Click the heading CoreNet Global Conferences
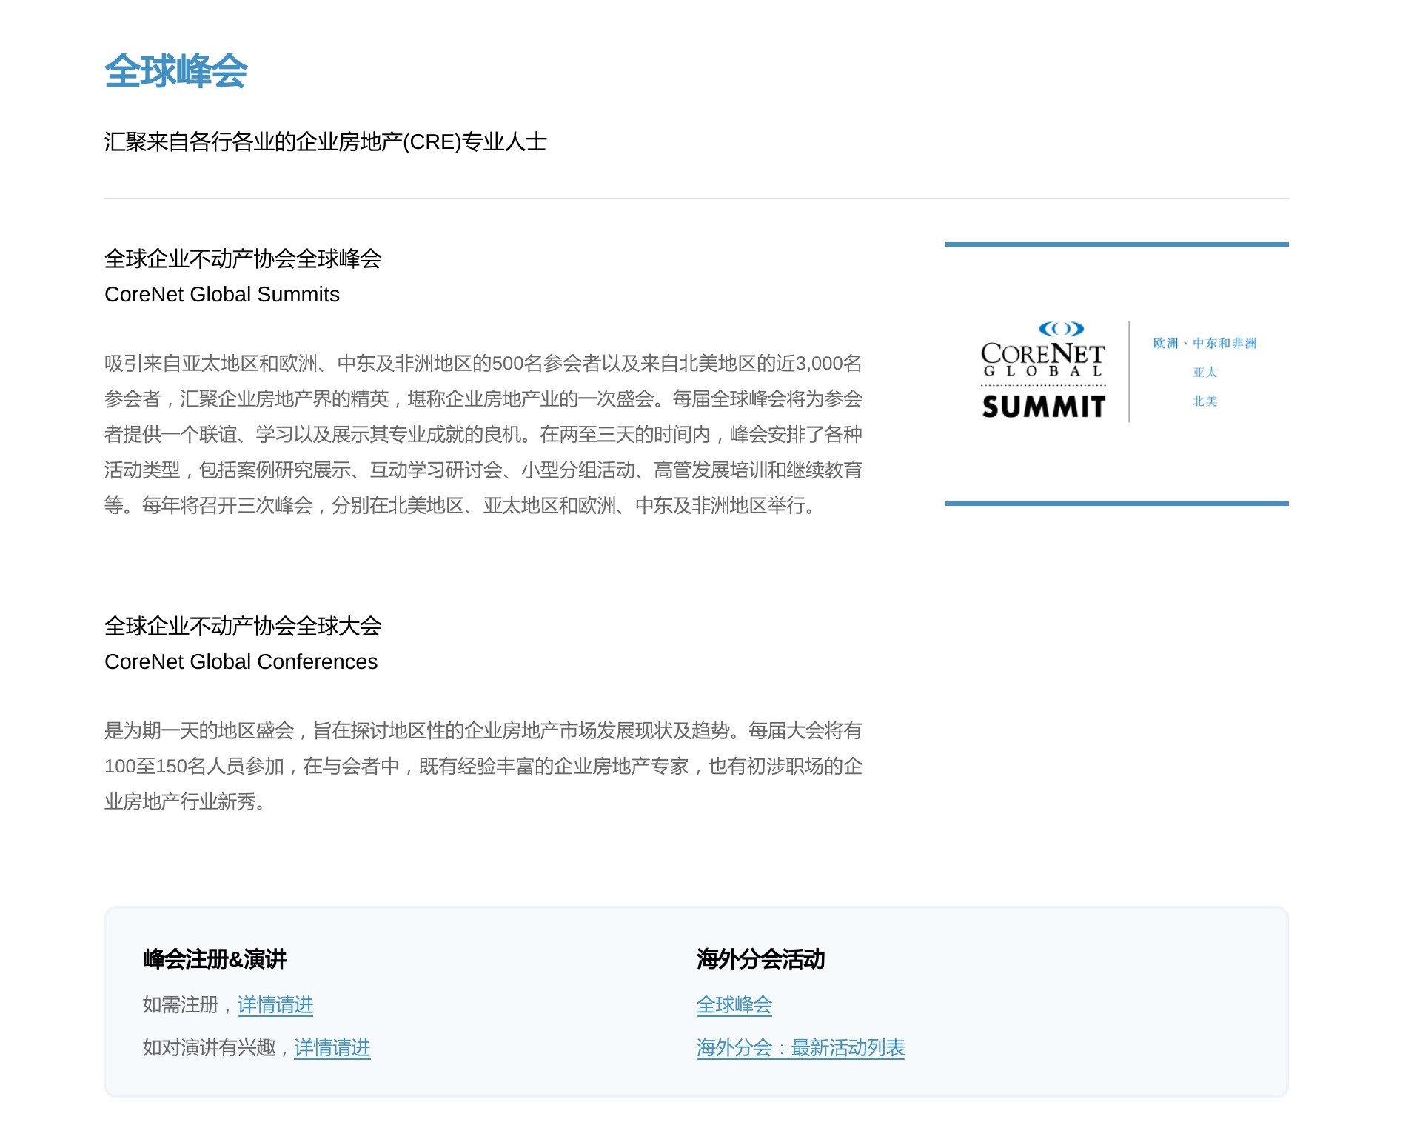 click(241, 661)
